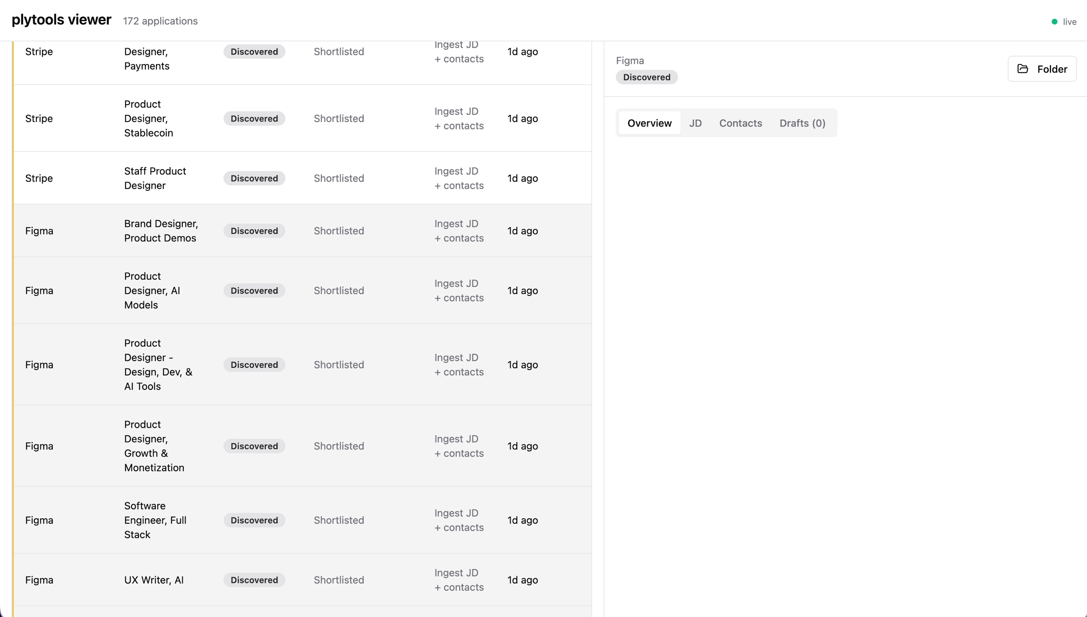
Task: Click Discovered badge for Software Engineer, Full Stack
Action: click(x=254, y=520)
